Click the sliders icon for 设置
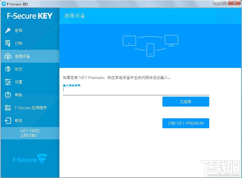 pos(8,82)
